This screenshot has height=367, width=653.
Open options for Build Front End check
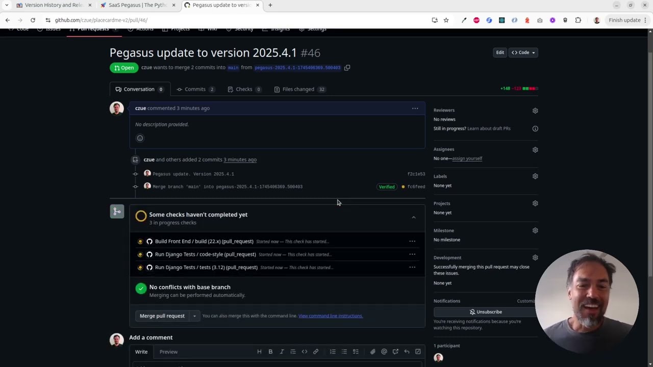[x=412, y=242]
